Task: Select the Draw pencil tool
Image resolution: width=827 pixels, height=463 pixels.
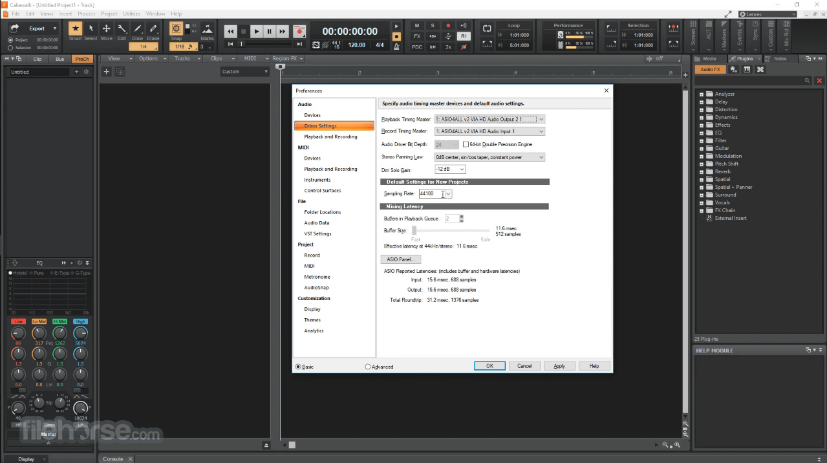Action: coord(137,29)
